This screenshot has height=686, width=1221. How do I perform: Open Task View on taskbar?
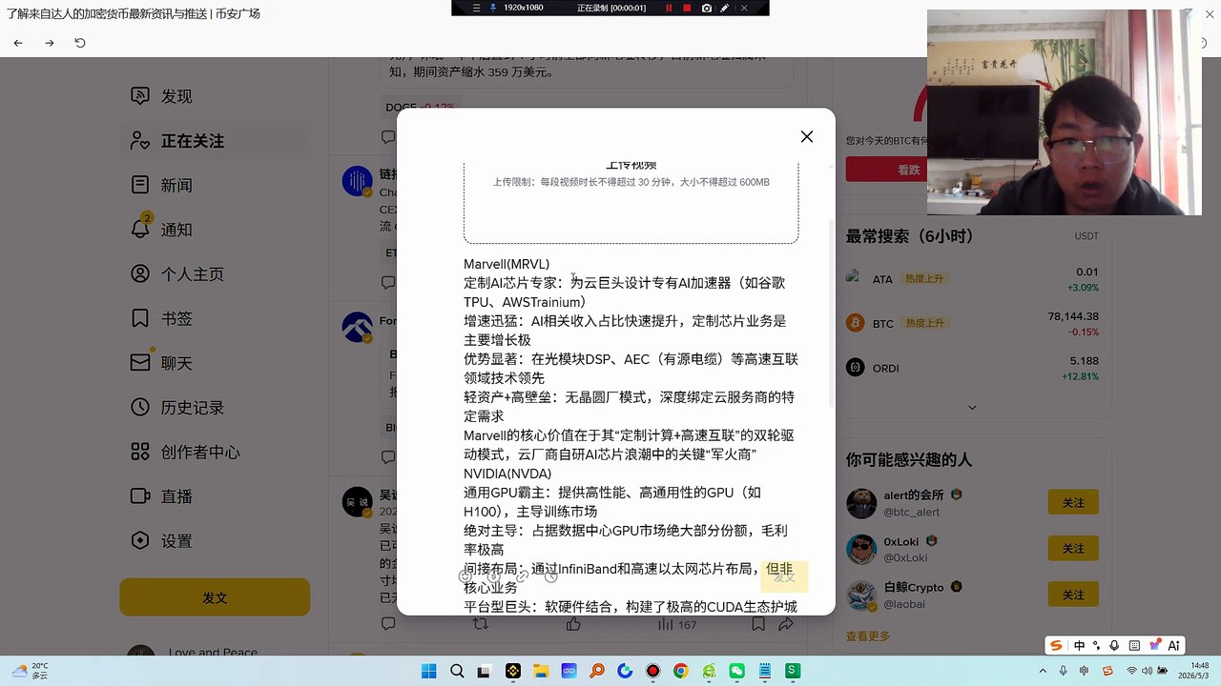[485, 671]
